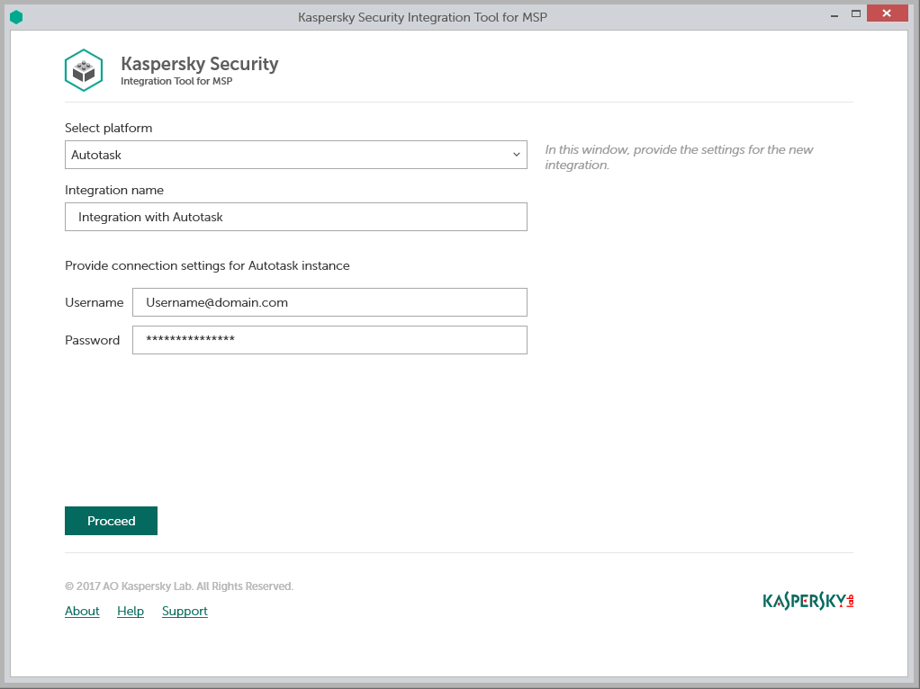Select the Password input field

coord(329,340)
